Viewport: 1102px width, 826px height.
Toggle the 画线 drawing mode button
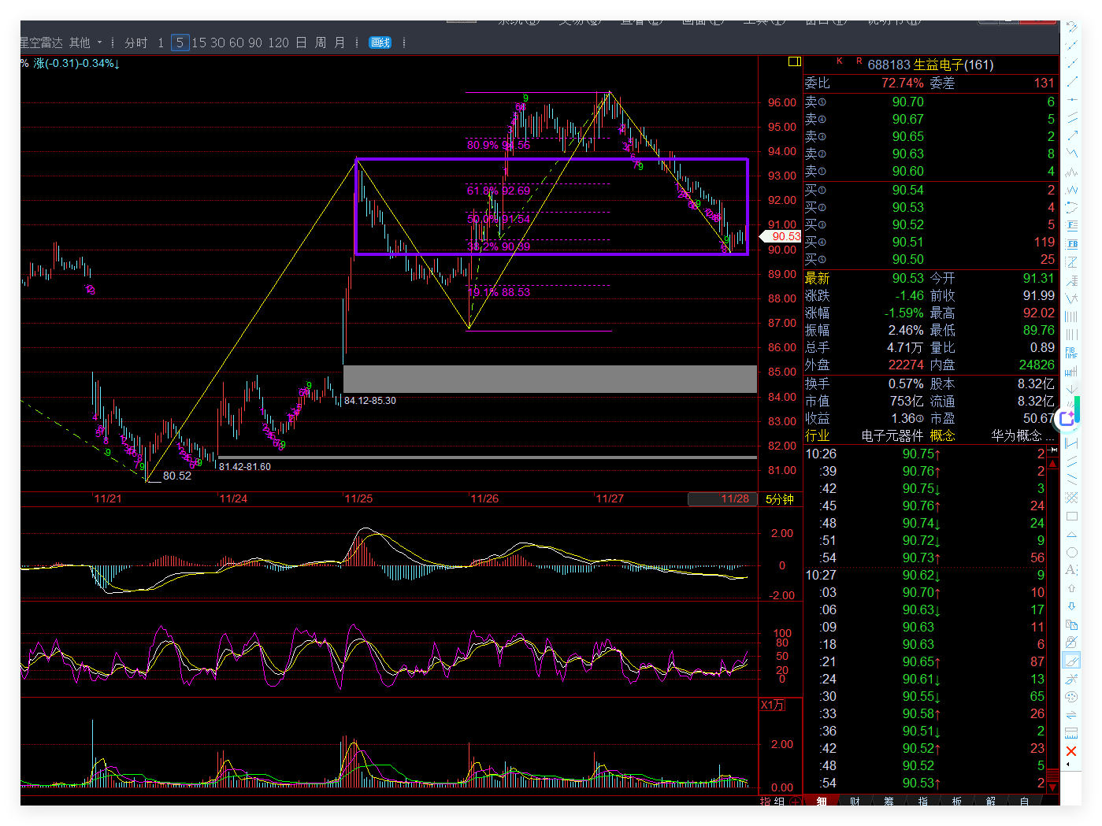point(380,43)
